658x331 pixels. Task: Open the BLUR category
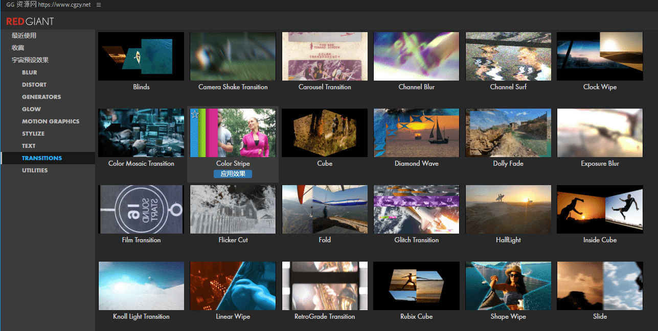tap(30, 72)
